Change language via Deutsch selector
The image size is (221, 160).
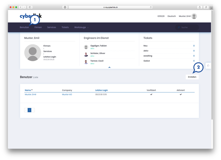[x=171, y=16]
